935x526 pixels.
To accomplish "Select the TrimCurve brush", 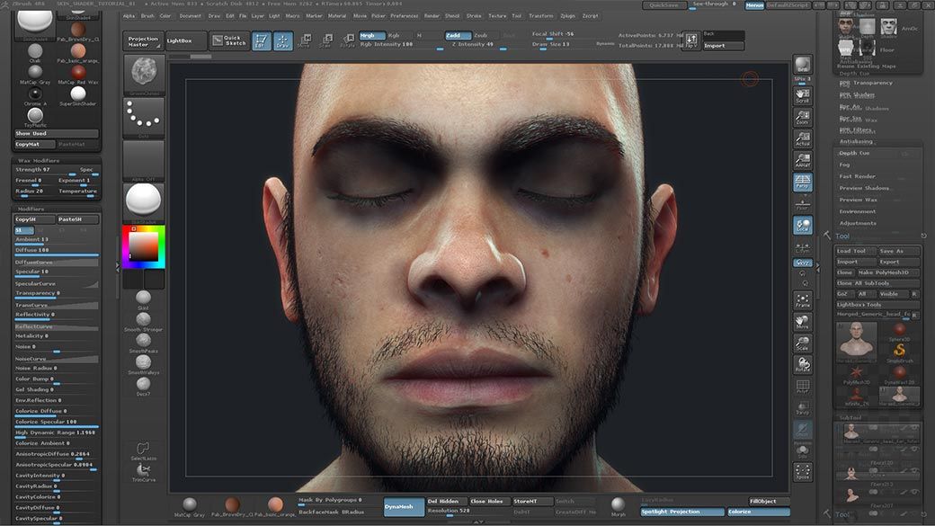I will click(x=143, y=472).
